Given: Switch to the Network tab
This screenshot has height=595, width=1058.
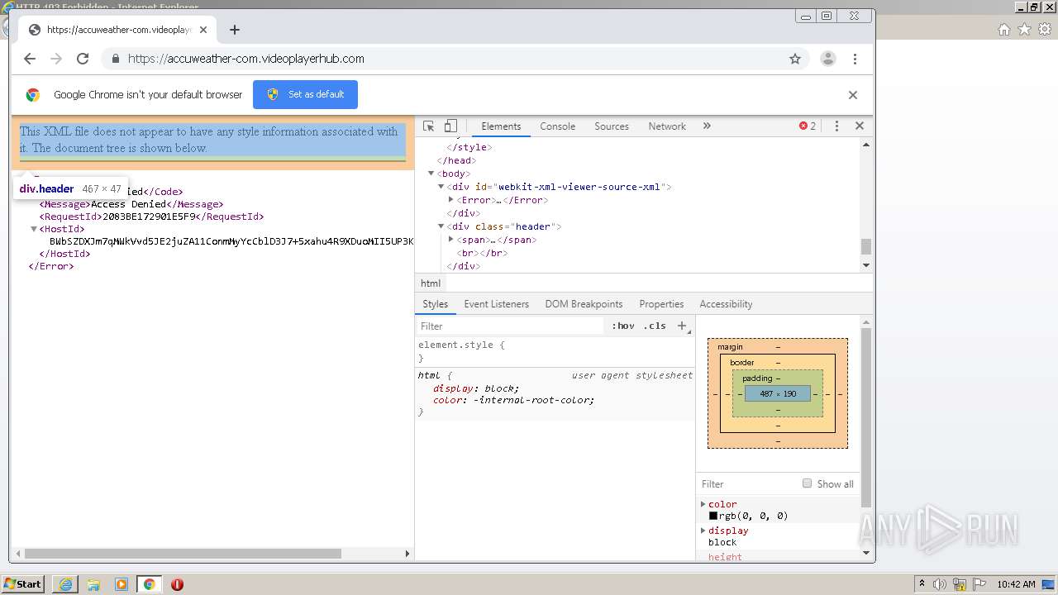Looking at the screenshot, I should [667, 126].
